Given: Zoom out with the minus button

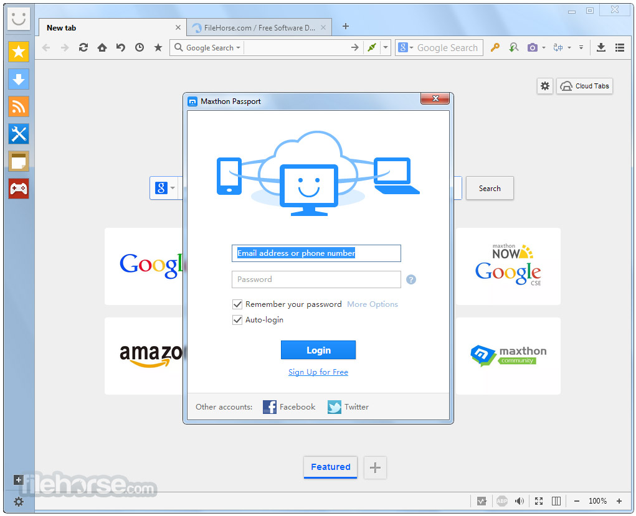Looking at the screenshot, I should point(577,502).
